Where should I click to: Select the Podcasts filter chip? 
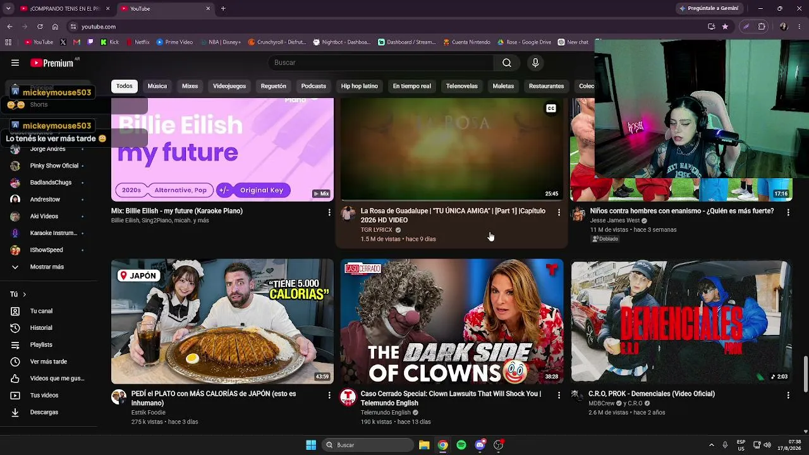pos(313,86)
